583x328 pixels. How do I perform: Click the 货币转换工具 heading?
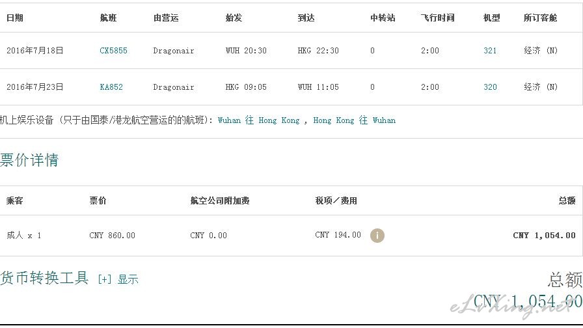[x=44, y=278]
